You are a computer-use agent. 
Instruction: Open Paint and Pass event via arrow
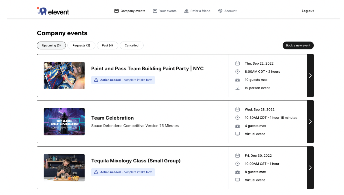[x=310, y=76]
